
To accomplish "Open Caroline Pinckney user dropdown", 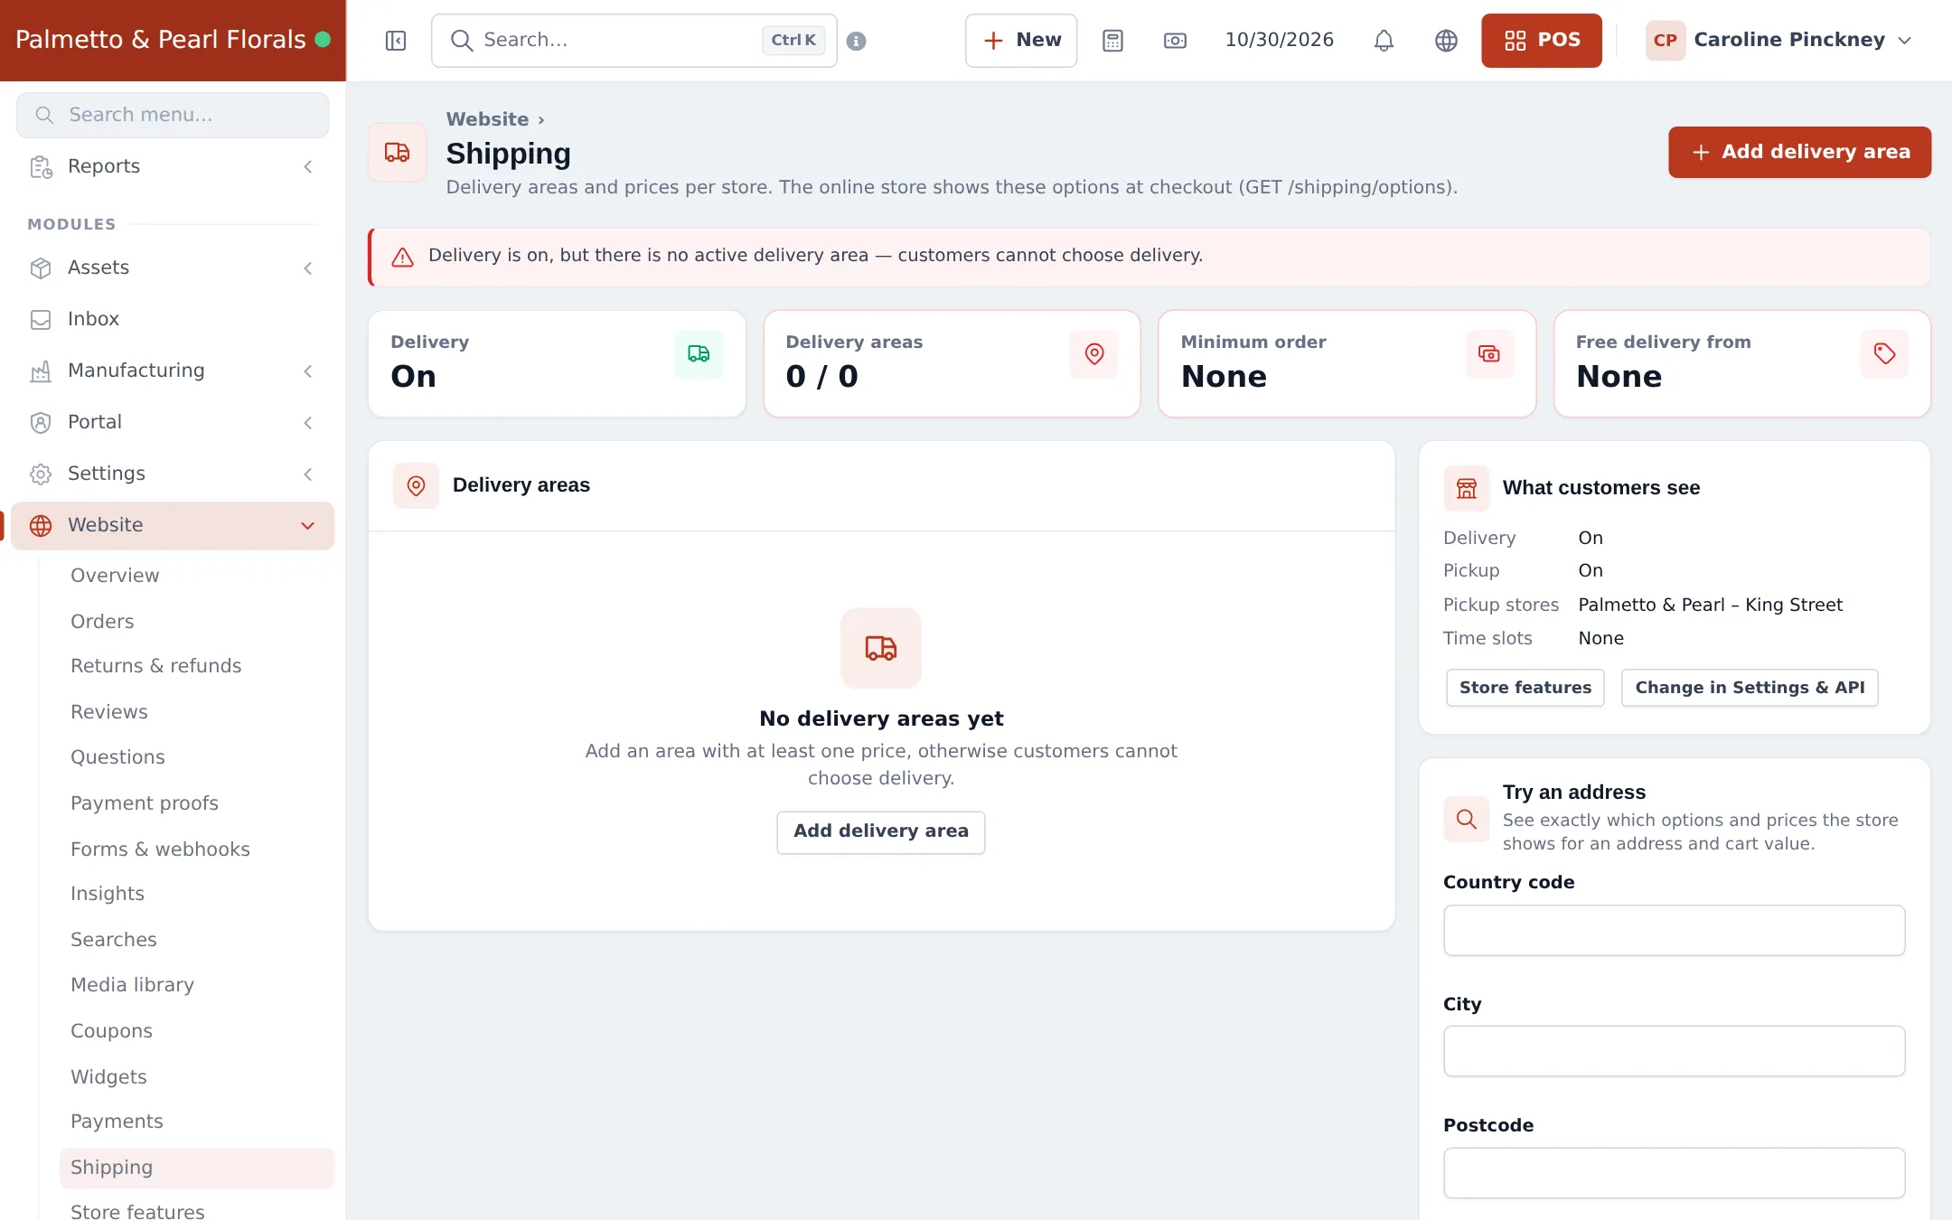I will point(1779,41).
